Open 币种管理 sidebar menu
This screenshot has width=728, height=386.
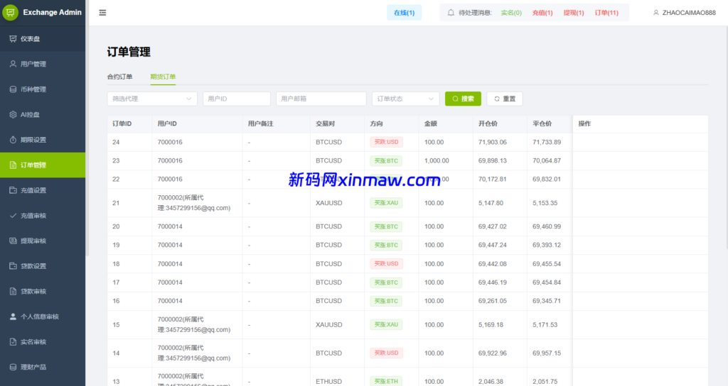pos(43,89)
